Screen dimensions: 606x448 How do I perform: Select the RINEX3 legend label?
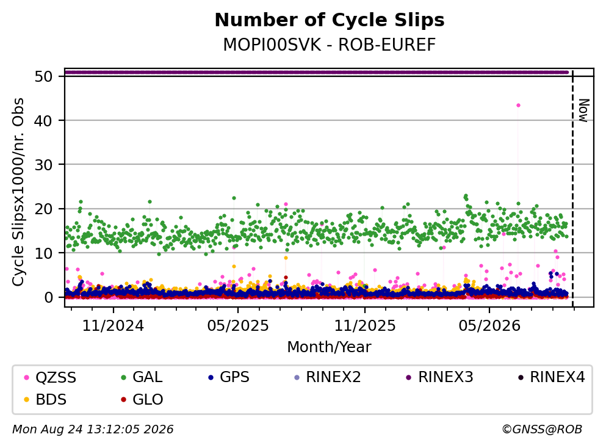tap(445, 377)
